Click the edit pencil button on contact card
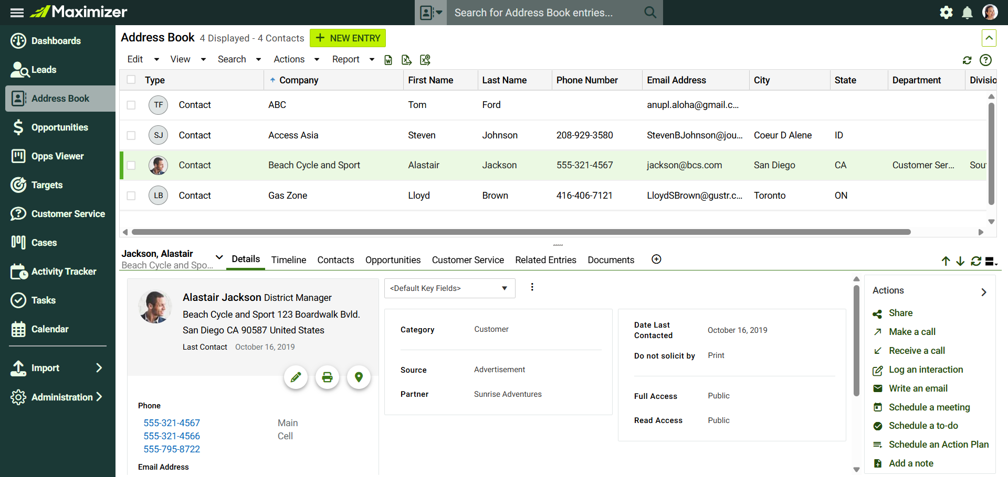 296,377
